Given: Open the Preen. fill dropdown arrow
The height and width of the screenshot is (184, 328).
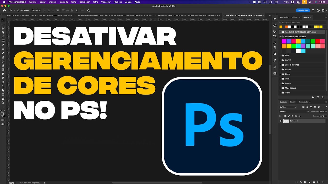Looking at the screenshot, I should coord(326,116).
